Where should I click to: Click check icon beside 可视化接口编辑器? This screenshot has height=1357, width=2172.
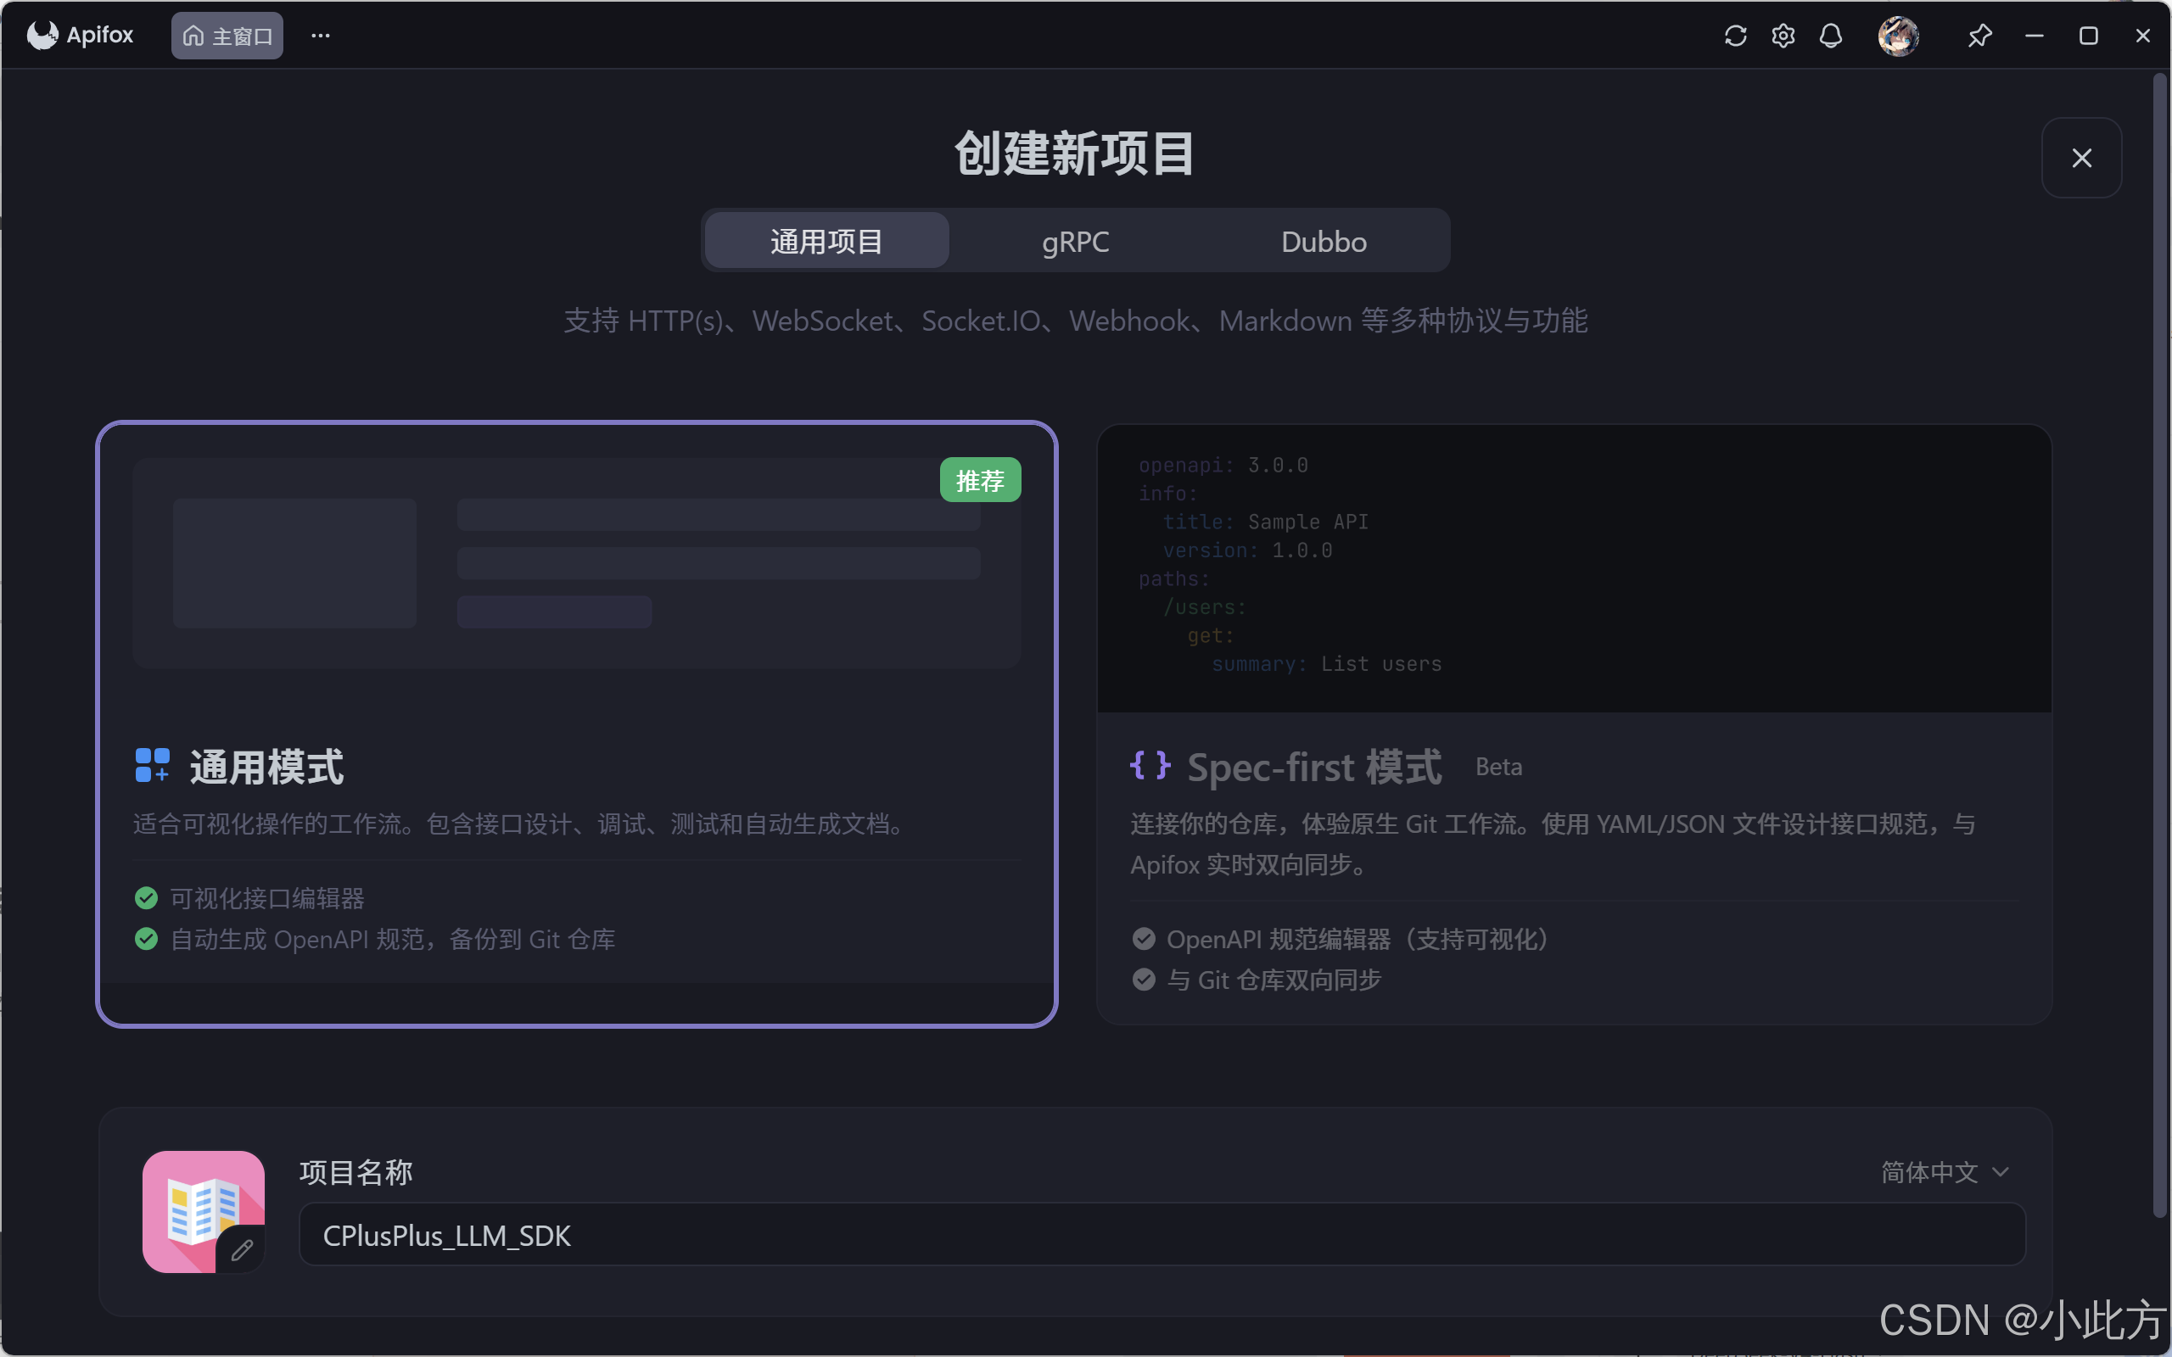146,897
